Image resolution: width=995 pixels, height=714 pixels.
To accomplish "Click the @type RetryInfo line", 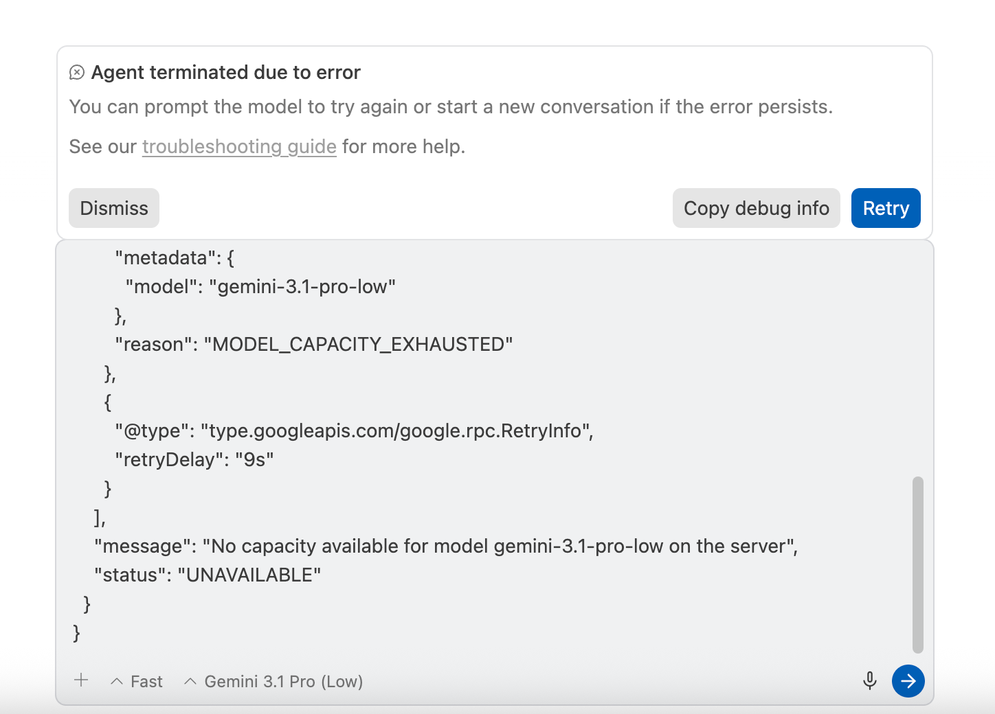I will click(354, 431).
